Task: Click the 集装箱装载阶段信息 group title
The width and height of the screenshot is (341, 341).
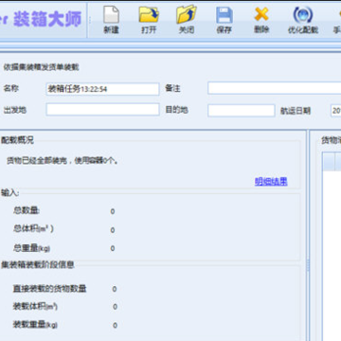Action: pyautogui.click(x=38, y=264)
